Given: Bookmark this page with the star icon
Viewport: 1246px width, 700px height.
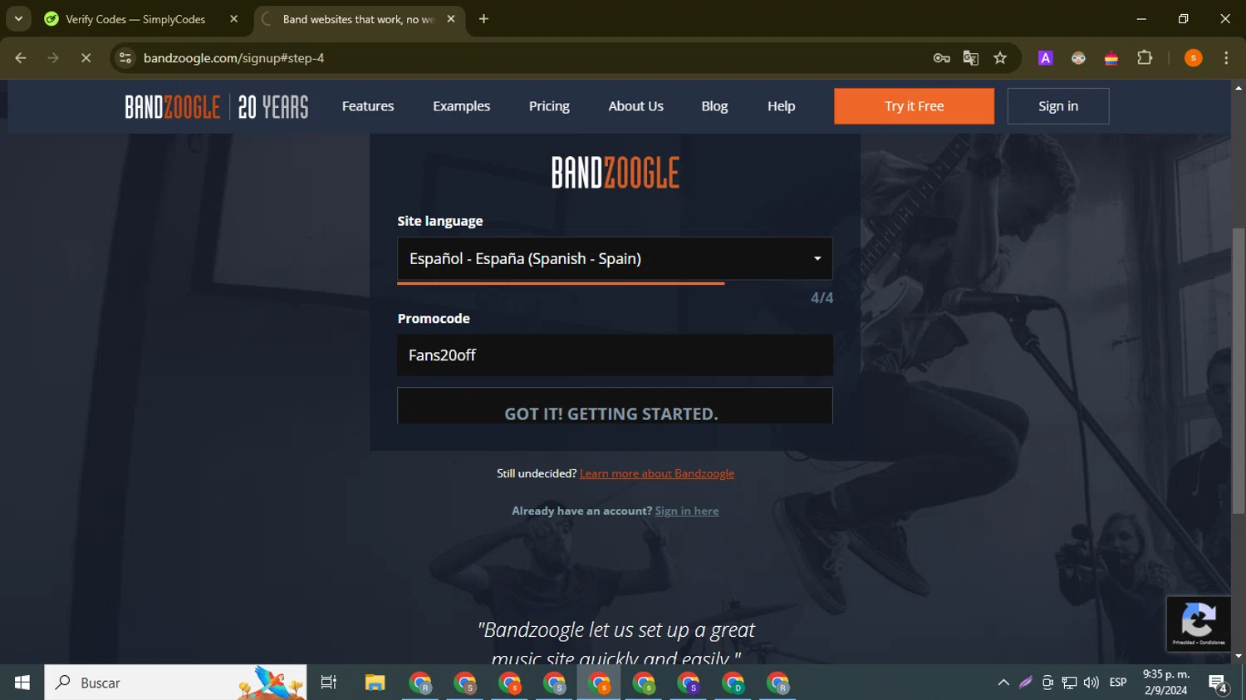Looking at the screenshot, I should tap(1000, 58).
